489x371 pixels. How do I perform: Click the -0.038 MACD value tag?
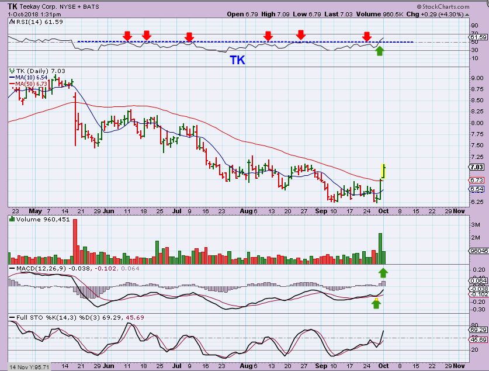(x=478, y=289)
